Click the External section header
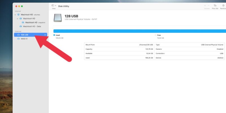 [x=18, y=31]
